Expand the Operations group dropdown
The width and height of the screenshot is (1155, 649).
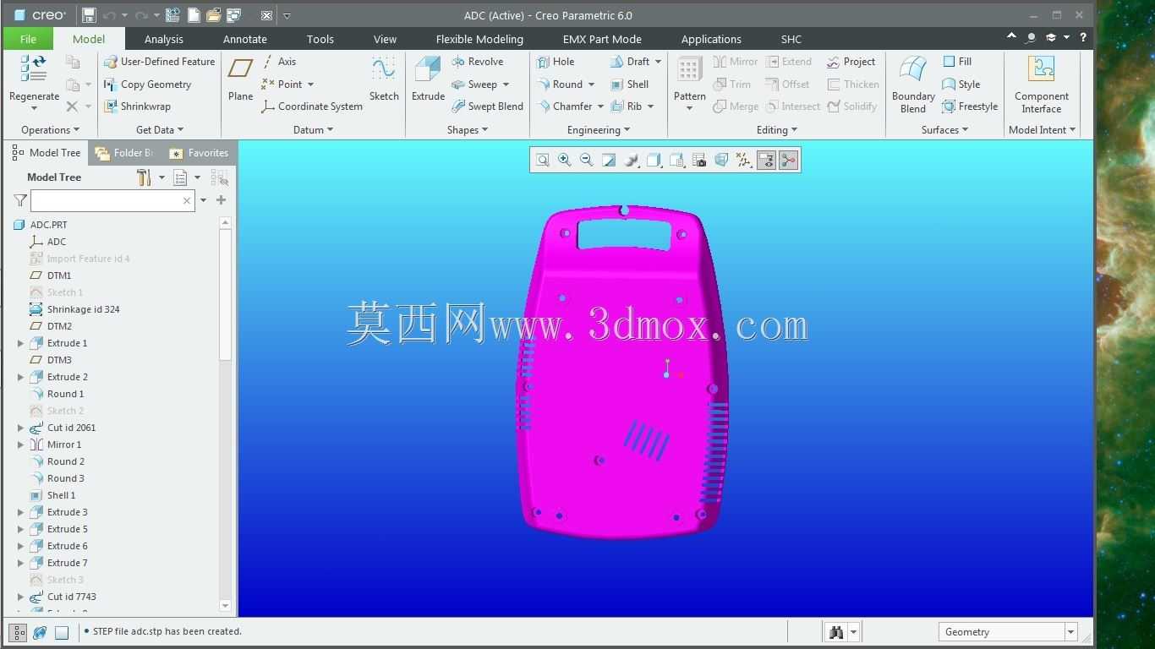(x=50, y=130)
